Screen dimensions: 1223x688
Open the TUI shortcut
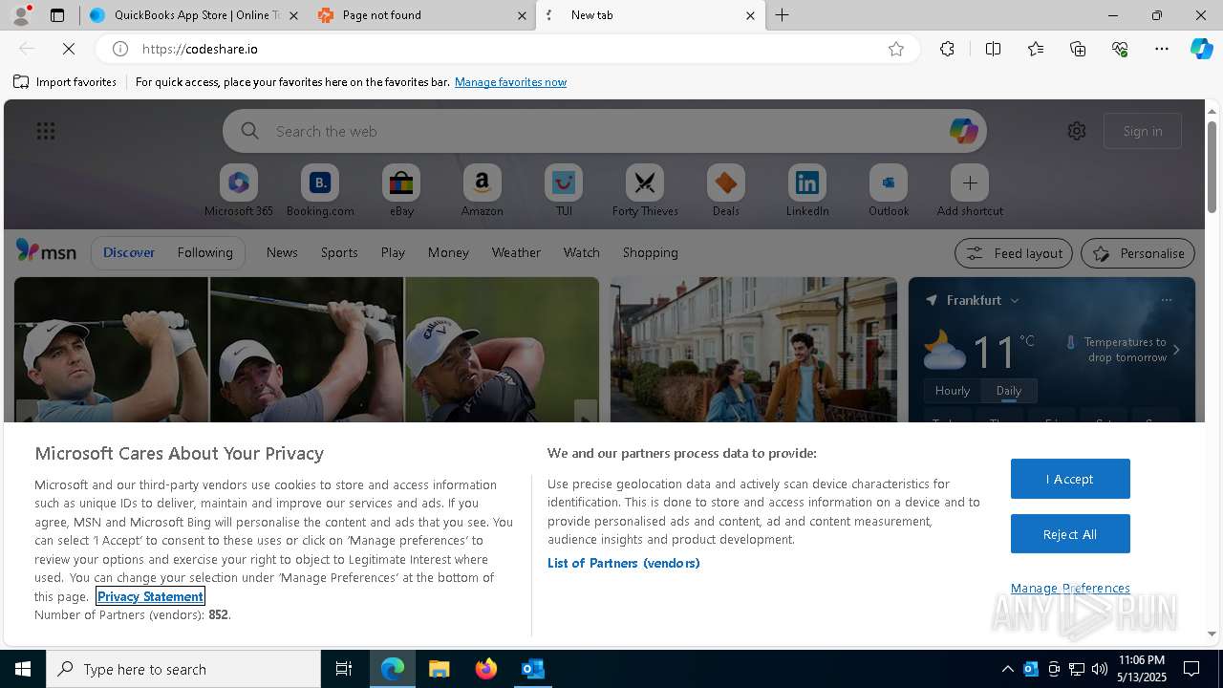pos(564,190)
